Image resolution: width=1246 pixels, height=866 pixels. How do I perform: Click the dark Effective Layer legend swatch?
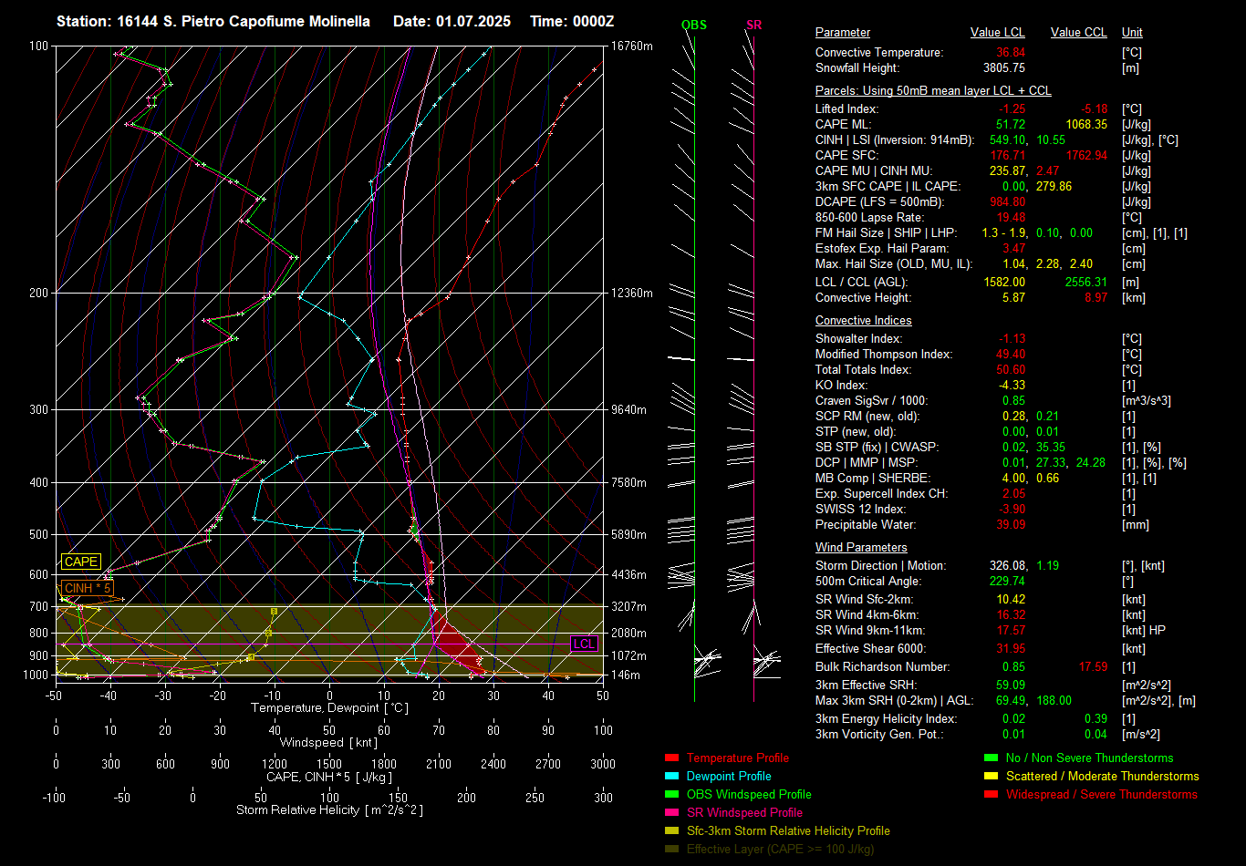pos(672,849)
